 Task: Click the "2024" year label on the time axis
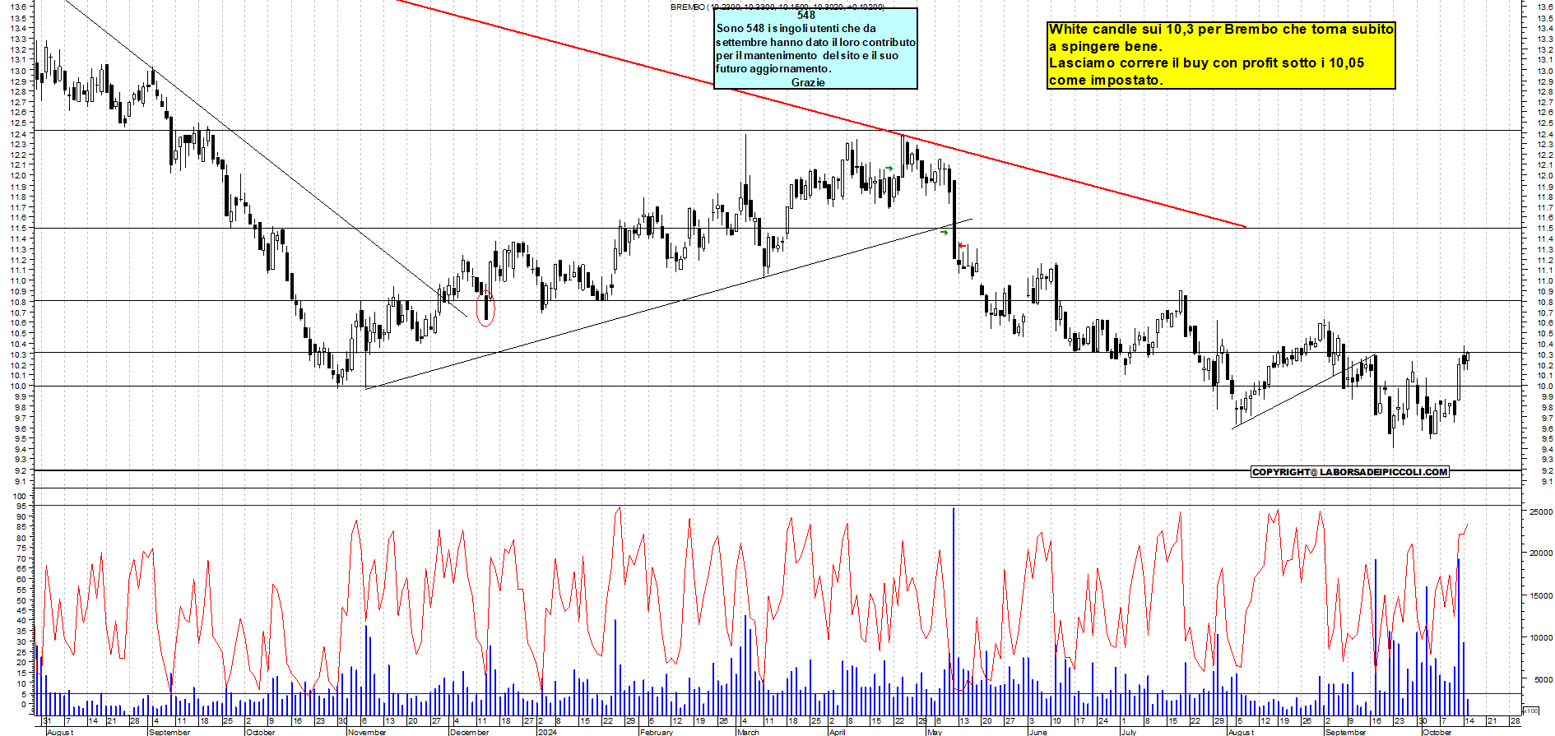point(547,732)
